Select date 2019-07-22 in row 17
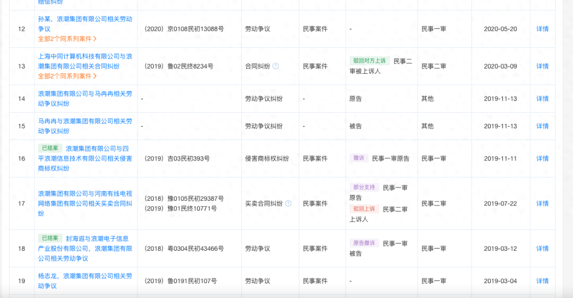Viewport: 573px width, 298px height. pyautogui.click(x=500, y=203)
